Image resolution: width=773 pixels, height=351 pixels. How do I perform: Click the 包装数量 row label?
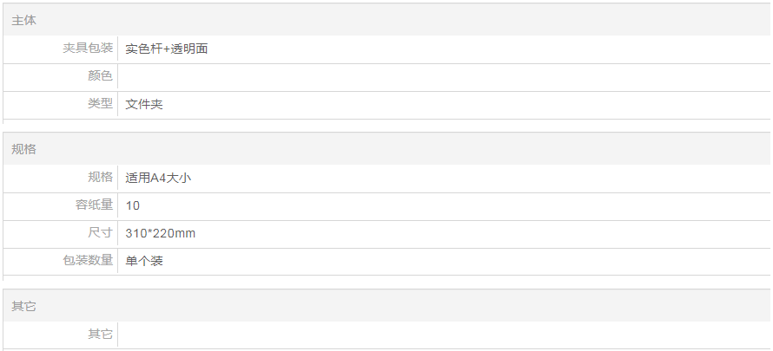[x=88, y=261]
